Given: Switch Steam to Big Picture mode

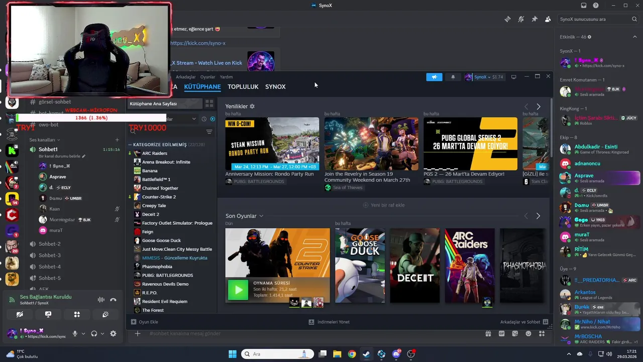Looking at the screenshot, I should (x=513, y=77).
